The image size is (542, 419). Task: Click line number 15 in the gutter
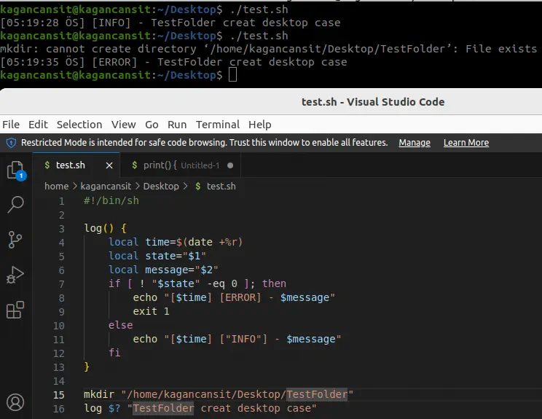(59, 394)
